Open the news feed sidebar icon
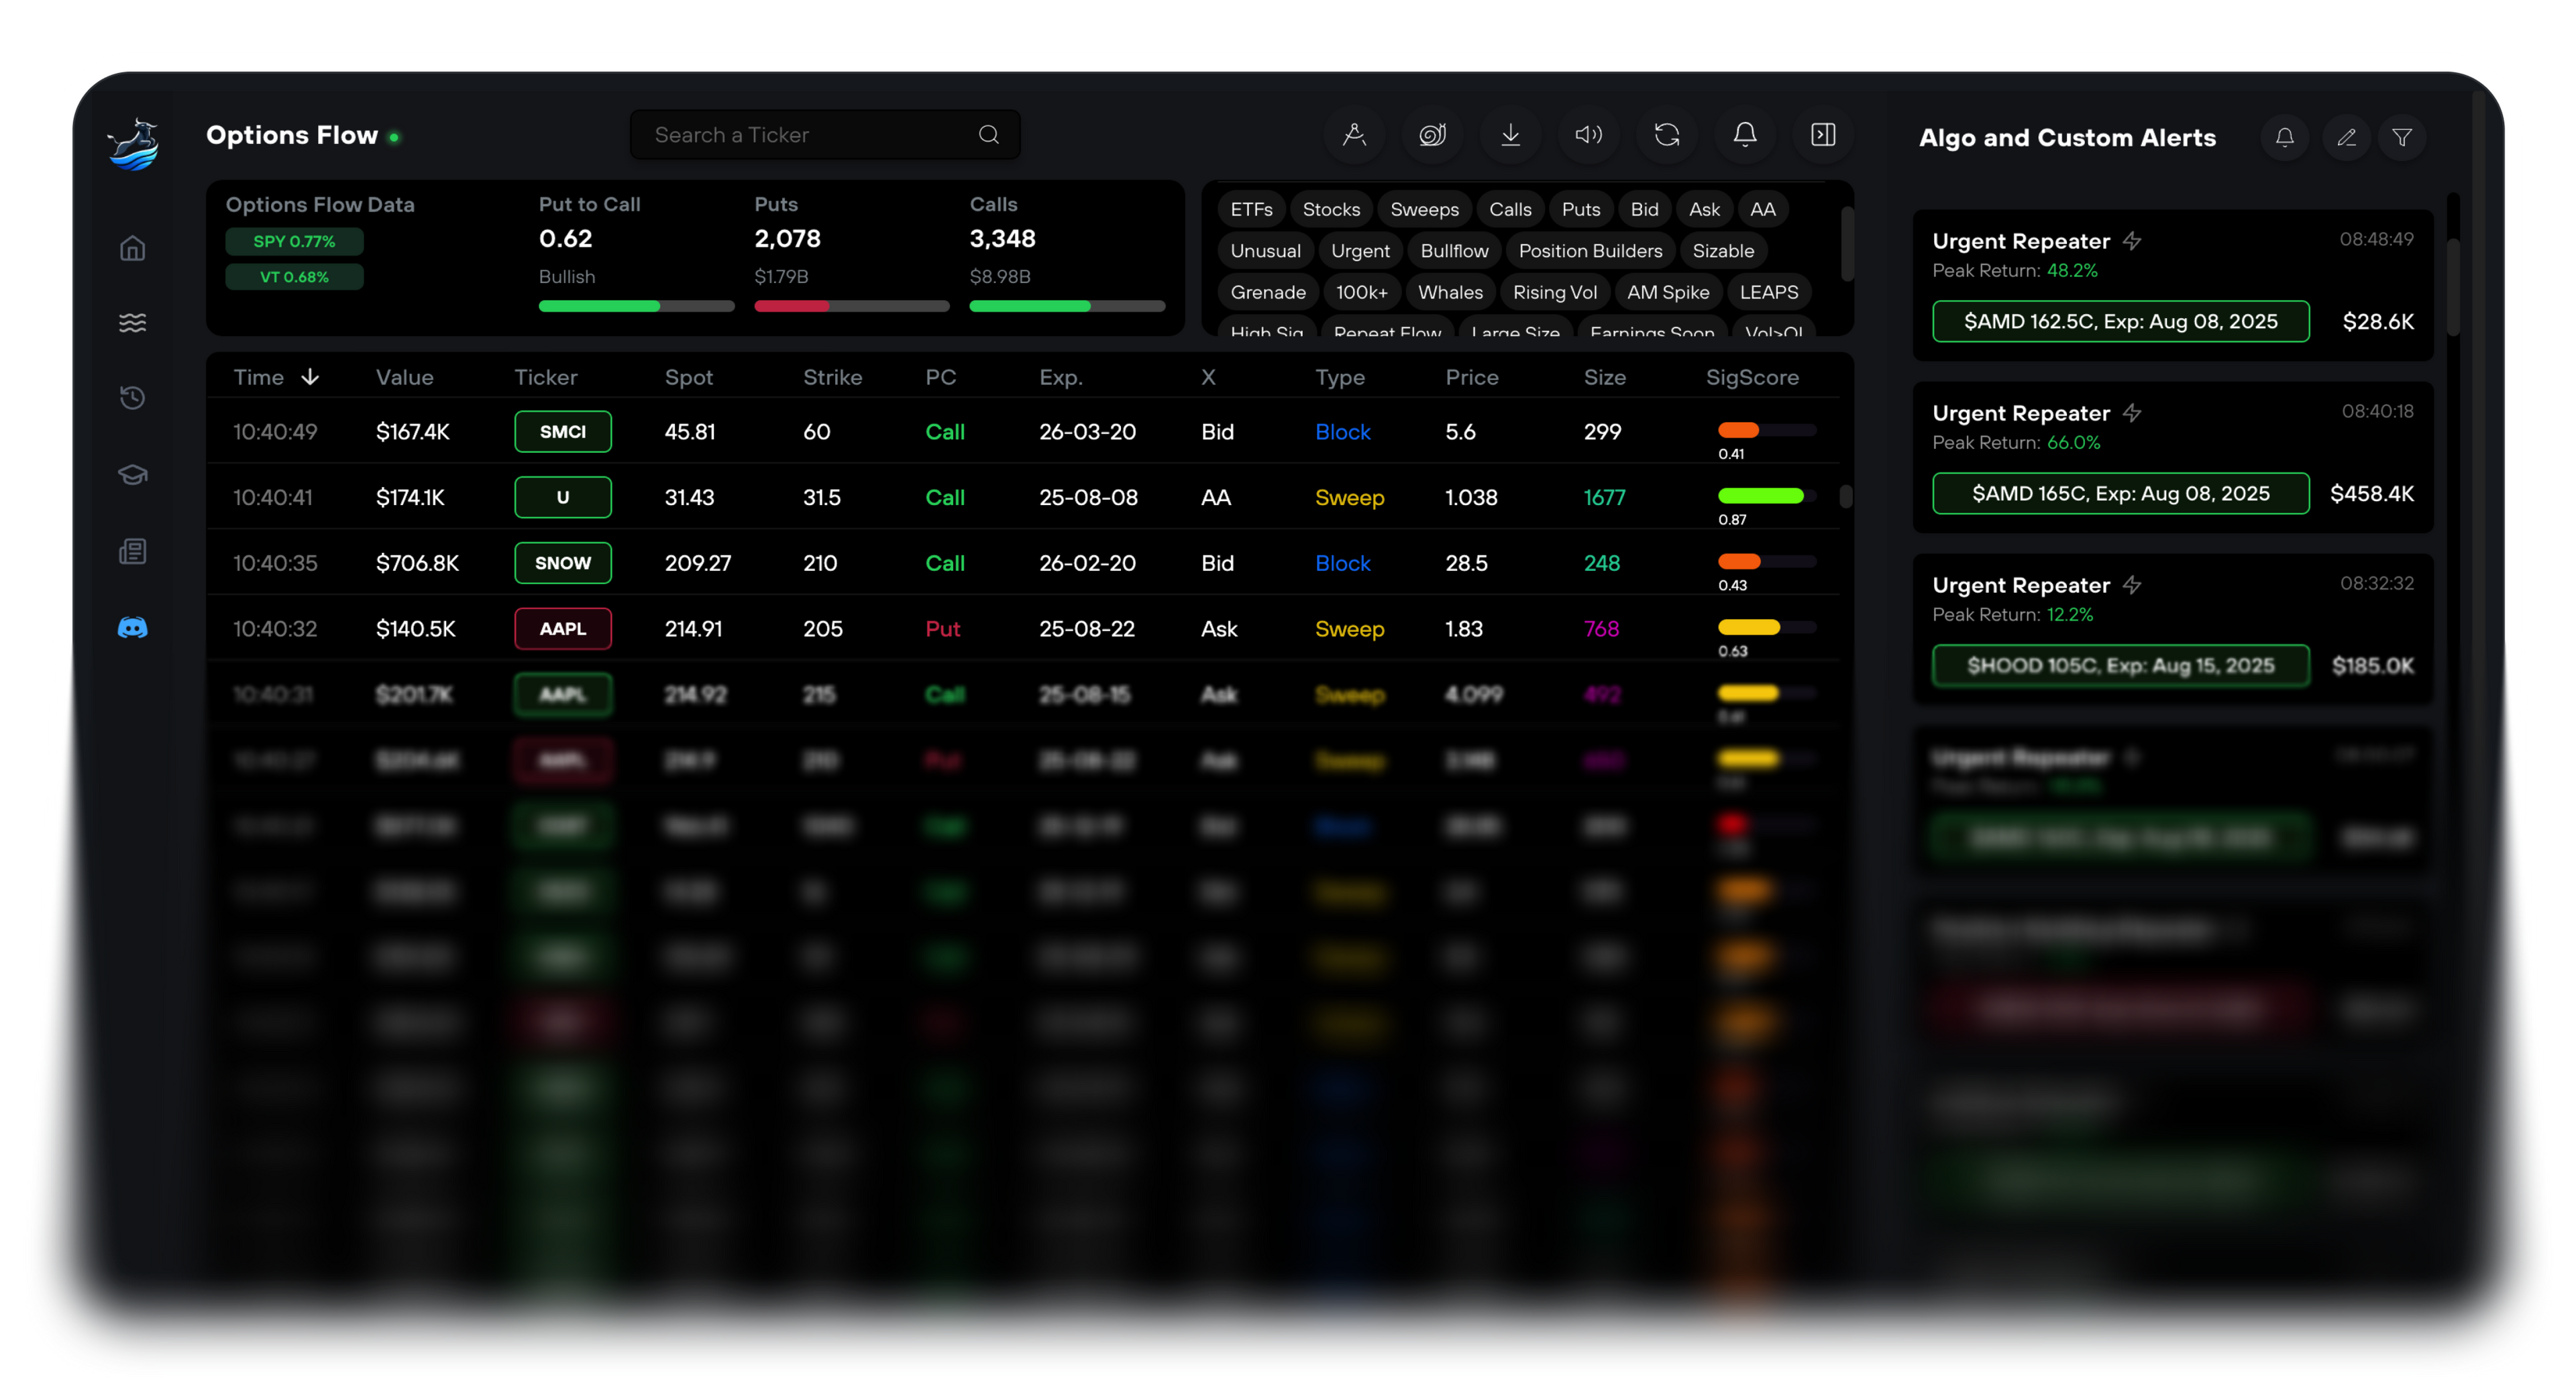This screenshot has height=1392, width=2576. pyautogui.click(x=133, y=551)
